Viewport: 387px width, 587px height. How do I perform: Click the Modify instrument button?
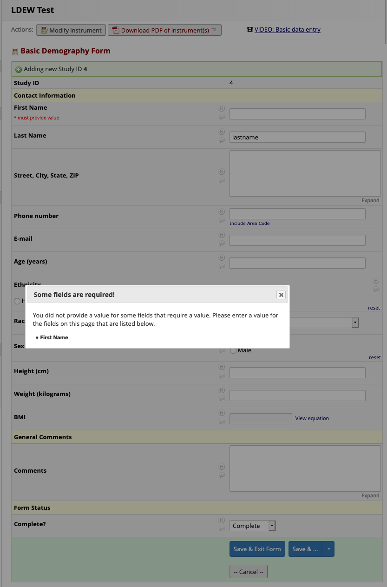tap(71, 30)
